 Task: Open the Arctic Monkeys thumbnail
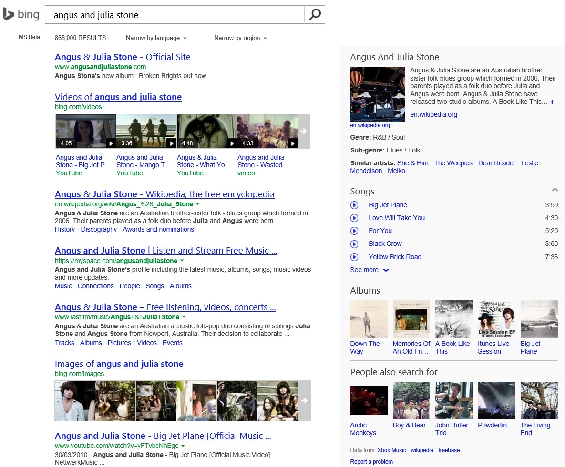tap(369, 400)
